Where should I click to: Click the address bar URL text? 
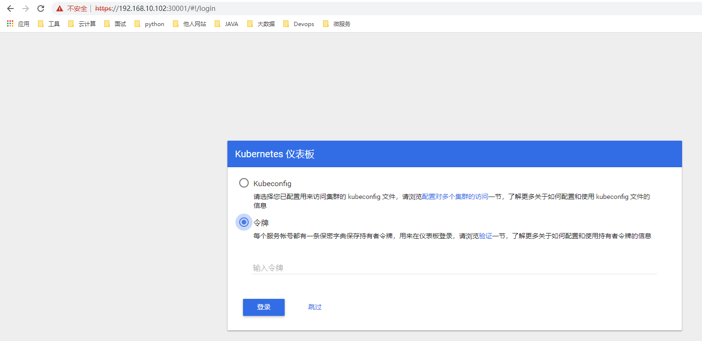point(155,9)
